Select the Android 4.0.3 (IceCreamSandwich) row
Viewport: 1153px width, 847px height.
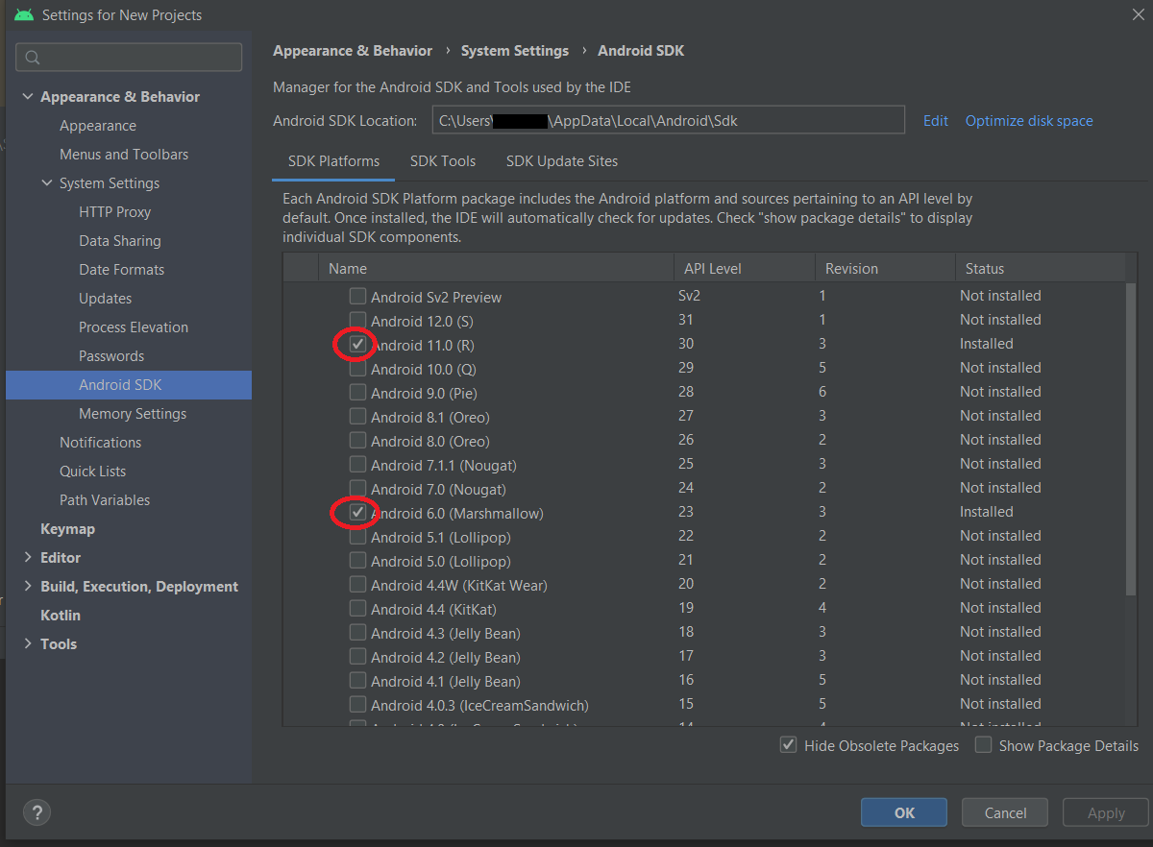pos(703,704)
